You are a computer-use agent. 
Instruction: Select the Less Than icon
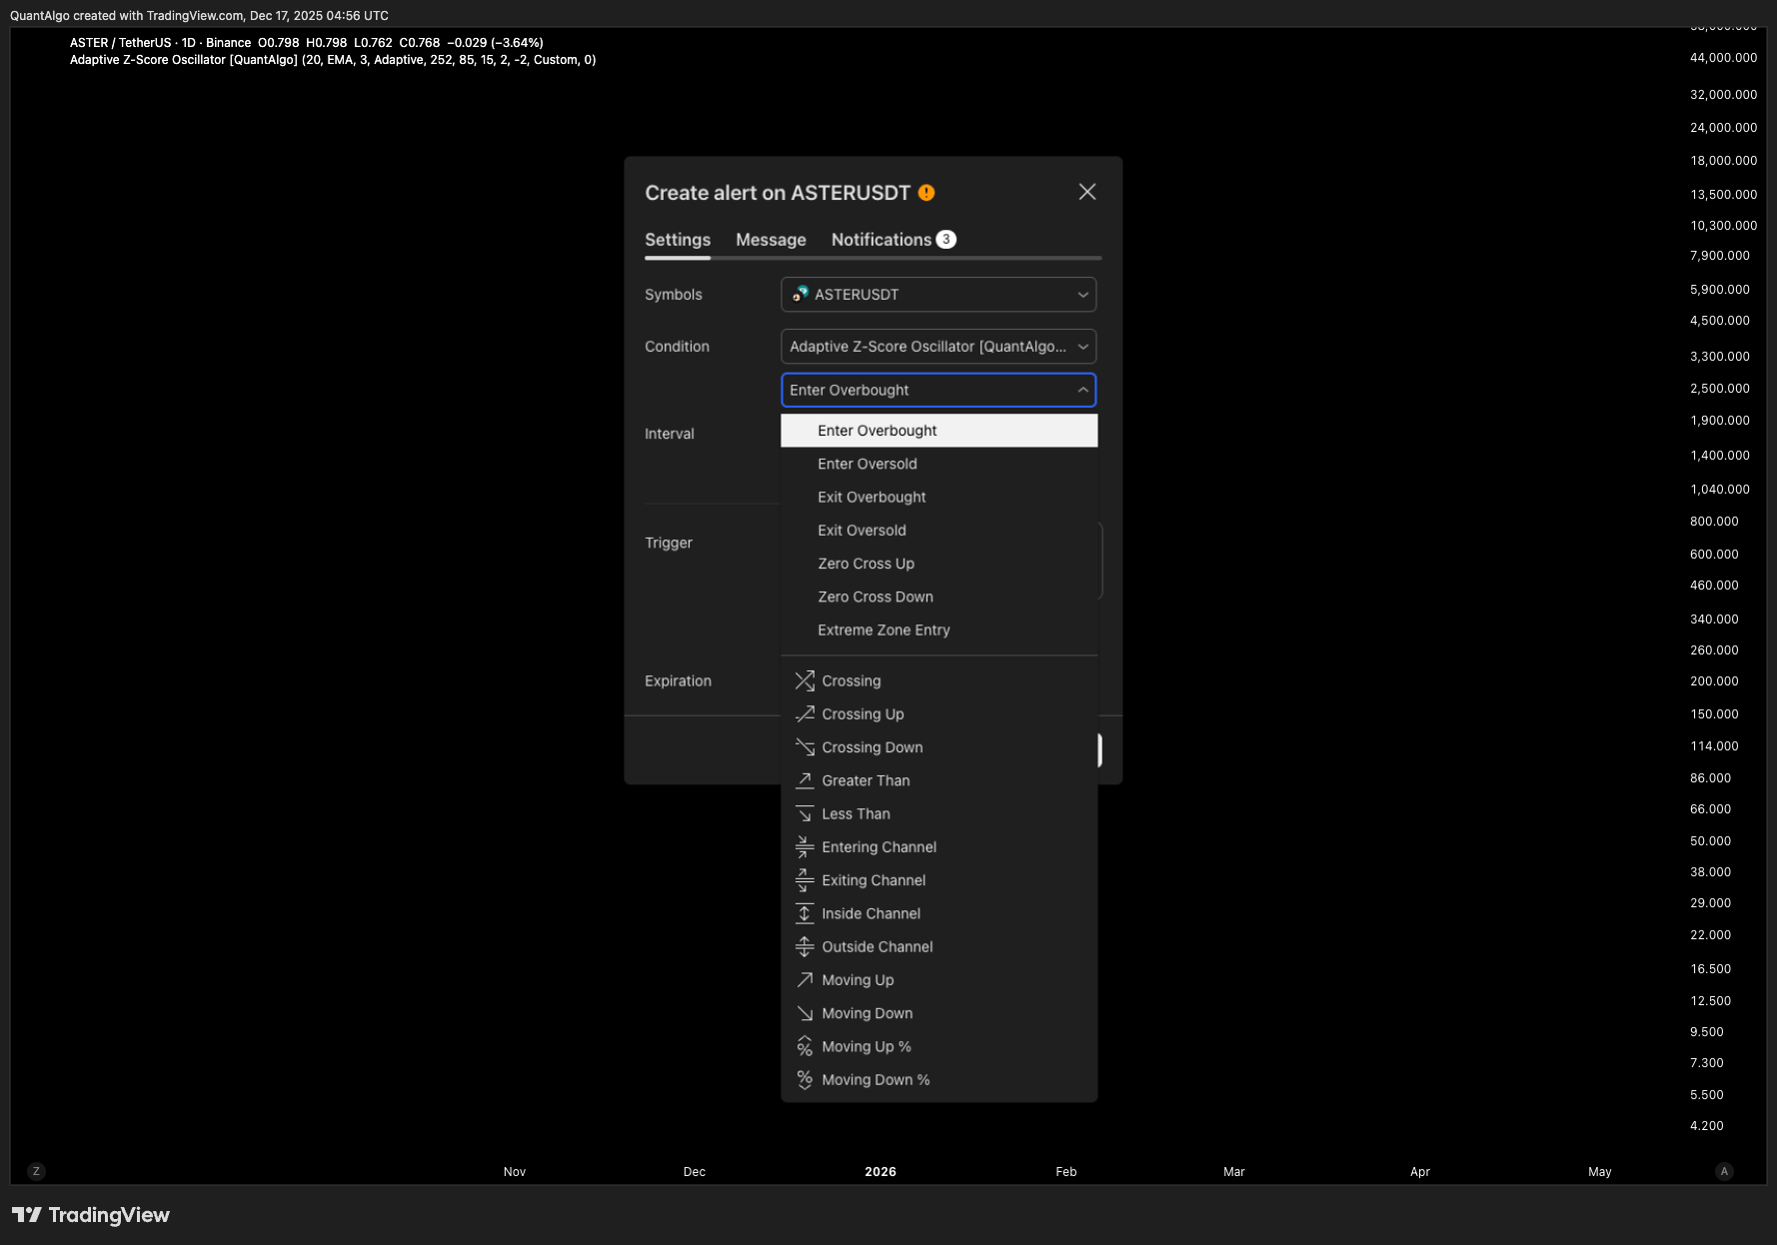[x=805, y=813]
